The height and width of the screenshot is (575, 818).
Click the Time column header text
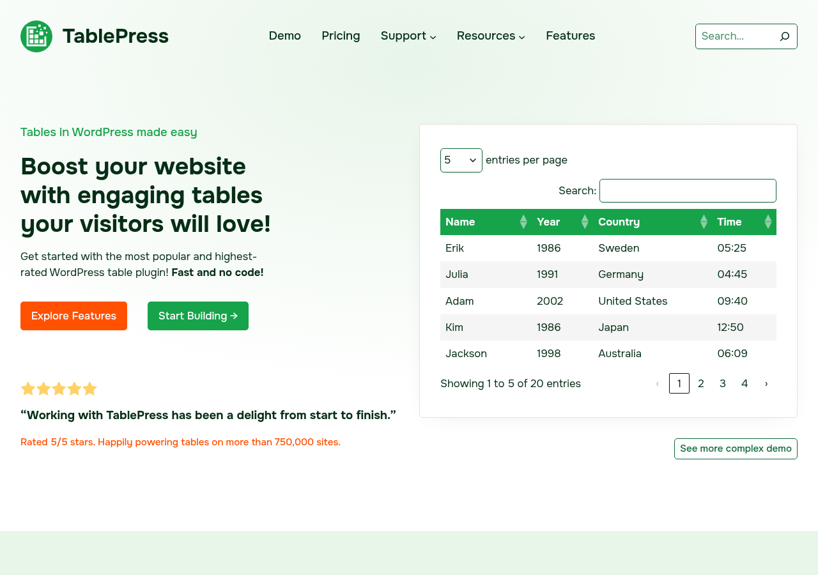[729, 222]
